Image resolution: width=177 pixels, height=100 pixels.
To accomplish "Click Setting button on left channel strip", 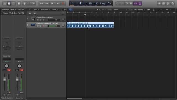I will [7, 38].
